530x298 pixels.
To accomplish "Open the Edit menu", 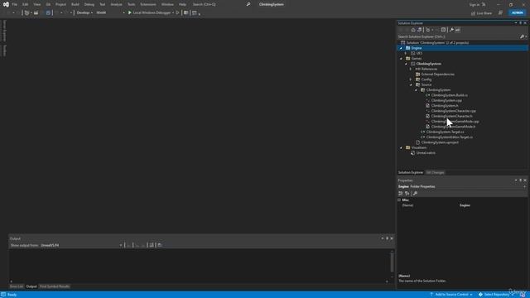I will (x=26, y=4).
